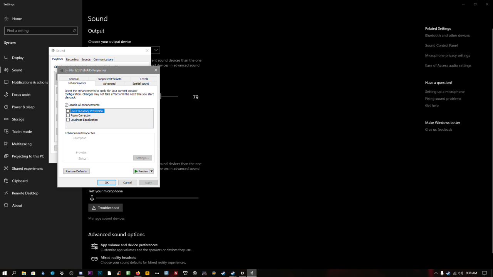Screen dimensions: 493x277
Task: Open the Preview button dropdown arrow
Action: [152, 171]
